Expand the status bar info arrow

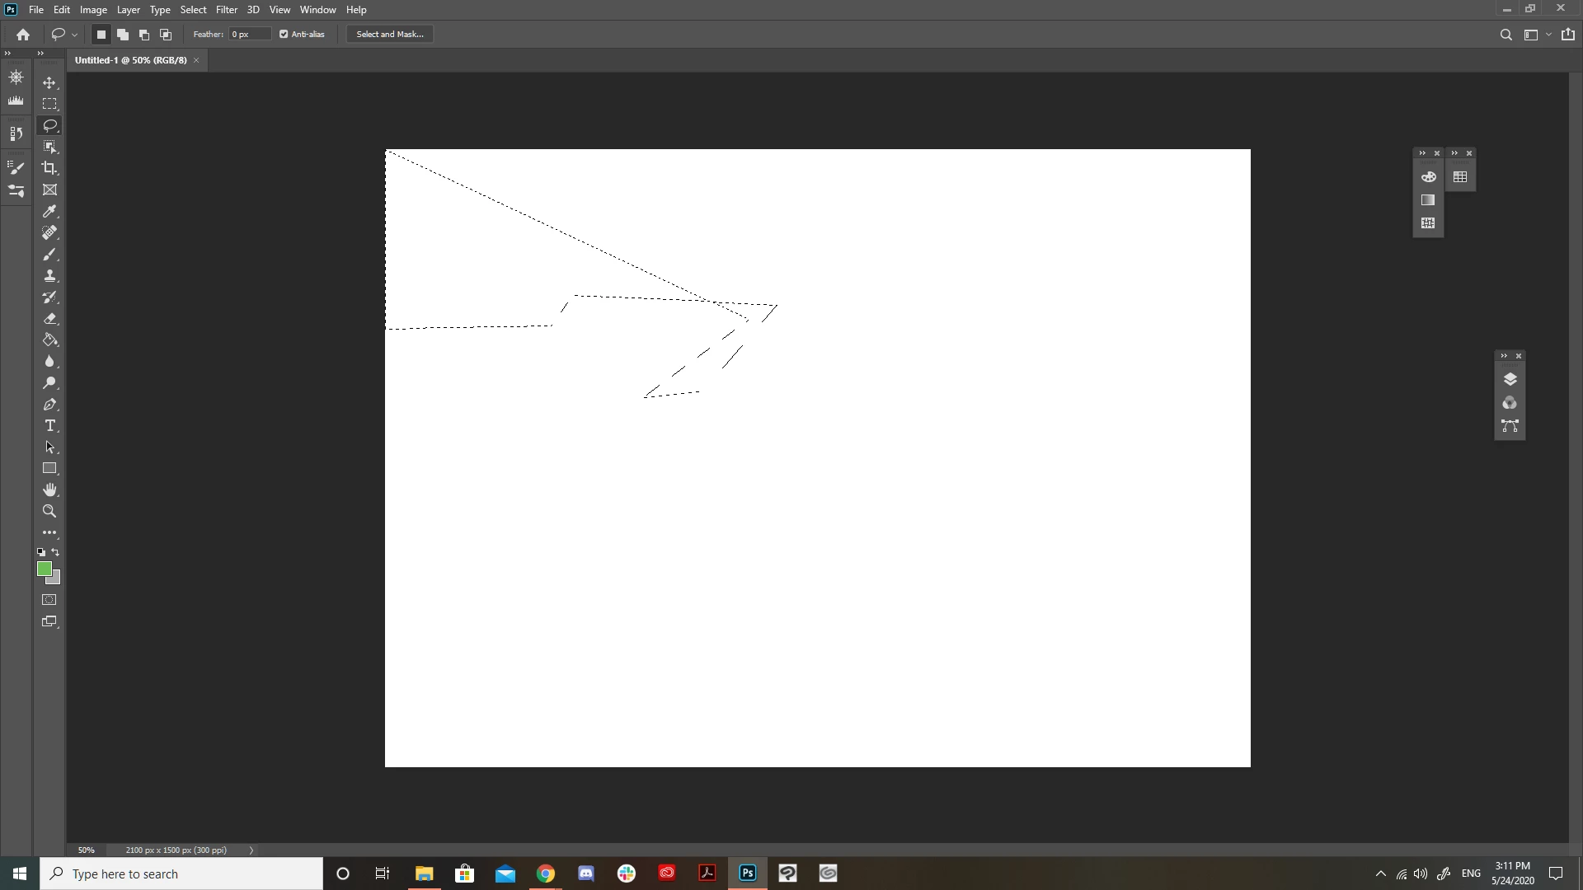(x=251, y=850)
